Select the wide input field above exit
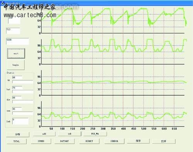Screen dimensions: 193x152 pyautogui.click(x=17, y=41)
